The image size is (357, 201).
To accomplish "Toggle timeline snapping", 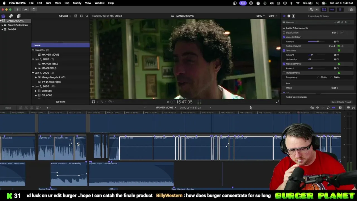I will 334,108.
